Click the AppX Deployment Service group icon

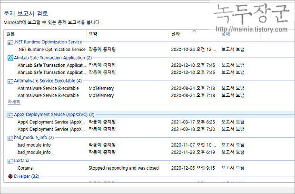click(x=10, y=115)
